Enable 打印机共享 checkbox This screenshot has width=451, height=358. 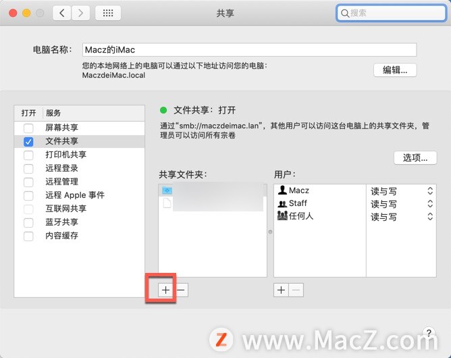[28, 155]
